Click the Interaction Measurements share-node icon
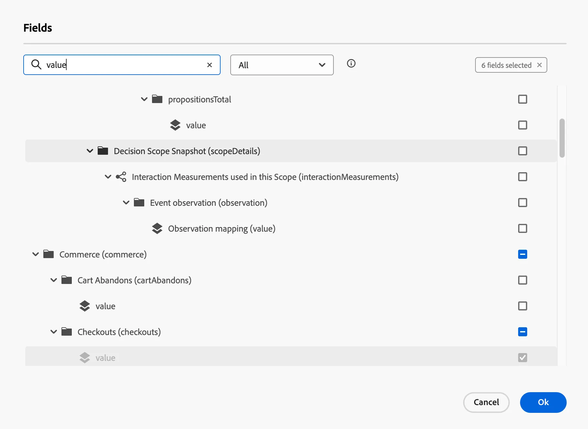Image resolution: width=588 pixels, height=429 pixels. click(121, 177)
